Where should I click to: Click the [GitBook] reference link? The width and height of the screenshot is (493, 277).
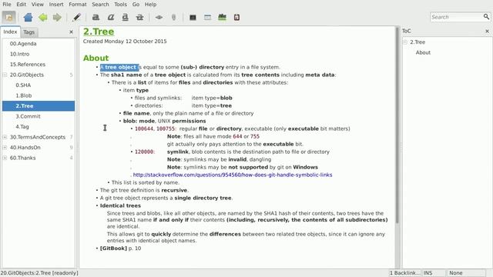tap(113, 249)
